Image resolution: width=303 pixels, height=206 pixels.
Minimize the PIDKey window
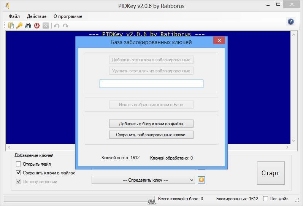coord(268,5)
